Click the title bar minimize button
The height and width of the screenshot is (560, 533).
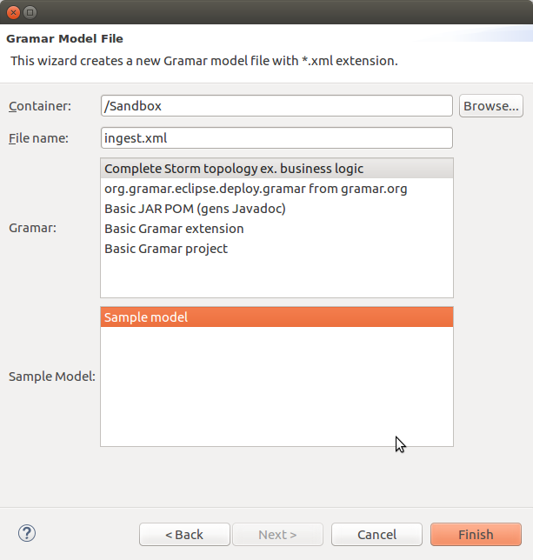(x=30, y=12)
